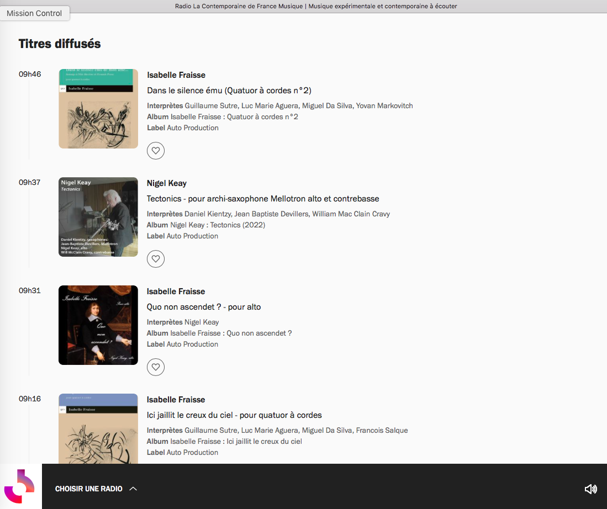Click artist name Nigel Keay at 09h37
The image size is (607, 509).
pos(167,183)
